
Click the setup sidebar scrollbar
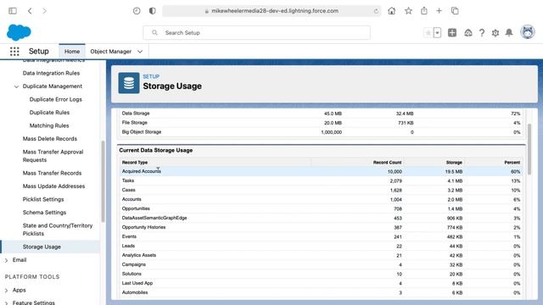click(x=103, y=181)
